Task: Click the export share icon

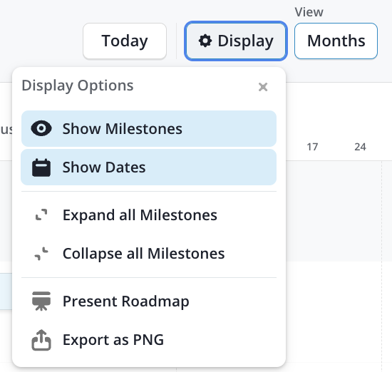Action: coord(41,340)
